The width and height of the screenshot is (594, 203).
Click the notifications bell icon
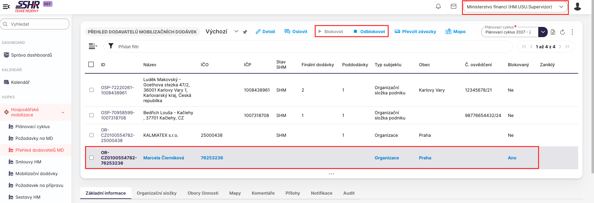point(438,6)
